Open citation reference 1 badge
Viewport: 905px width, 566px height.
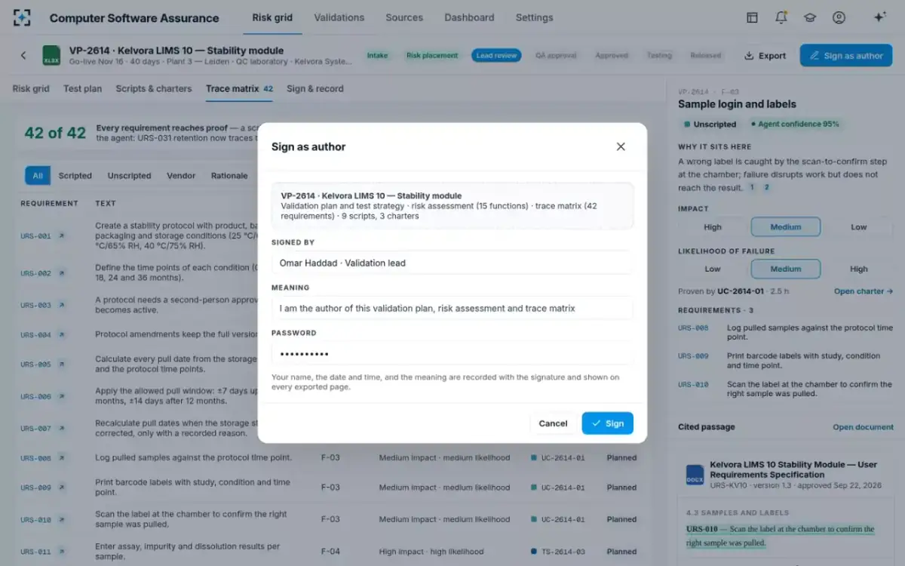point(753,188)
